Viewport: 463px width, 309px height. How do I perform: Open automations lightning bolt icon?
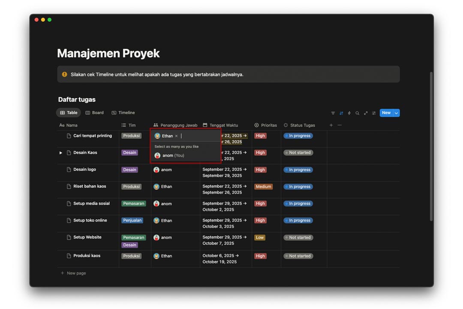tap(349, 113)
